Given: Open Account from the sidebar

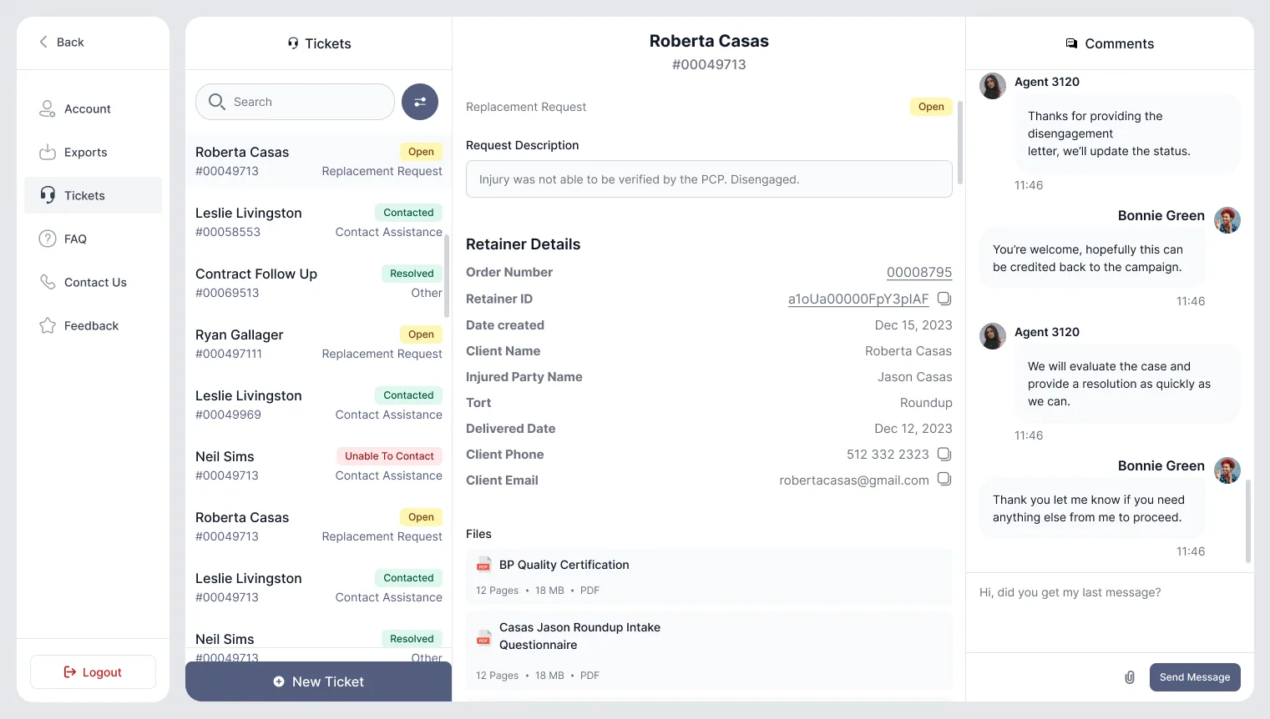Looking at the screenshot, I should pos(93,108).
